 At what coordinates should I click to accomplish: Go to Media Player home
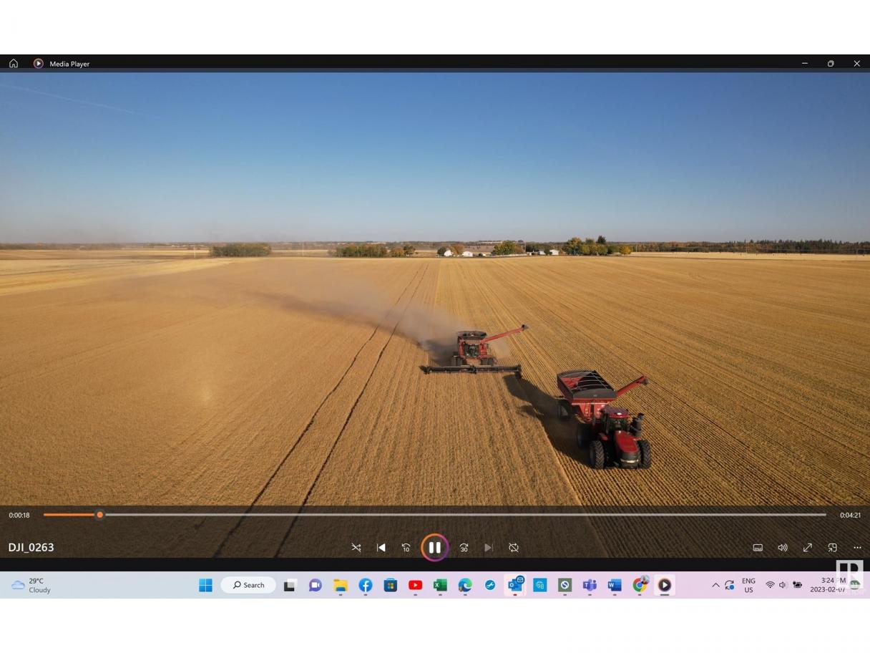(14, 64)
